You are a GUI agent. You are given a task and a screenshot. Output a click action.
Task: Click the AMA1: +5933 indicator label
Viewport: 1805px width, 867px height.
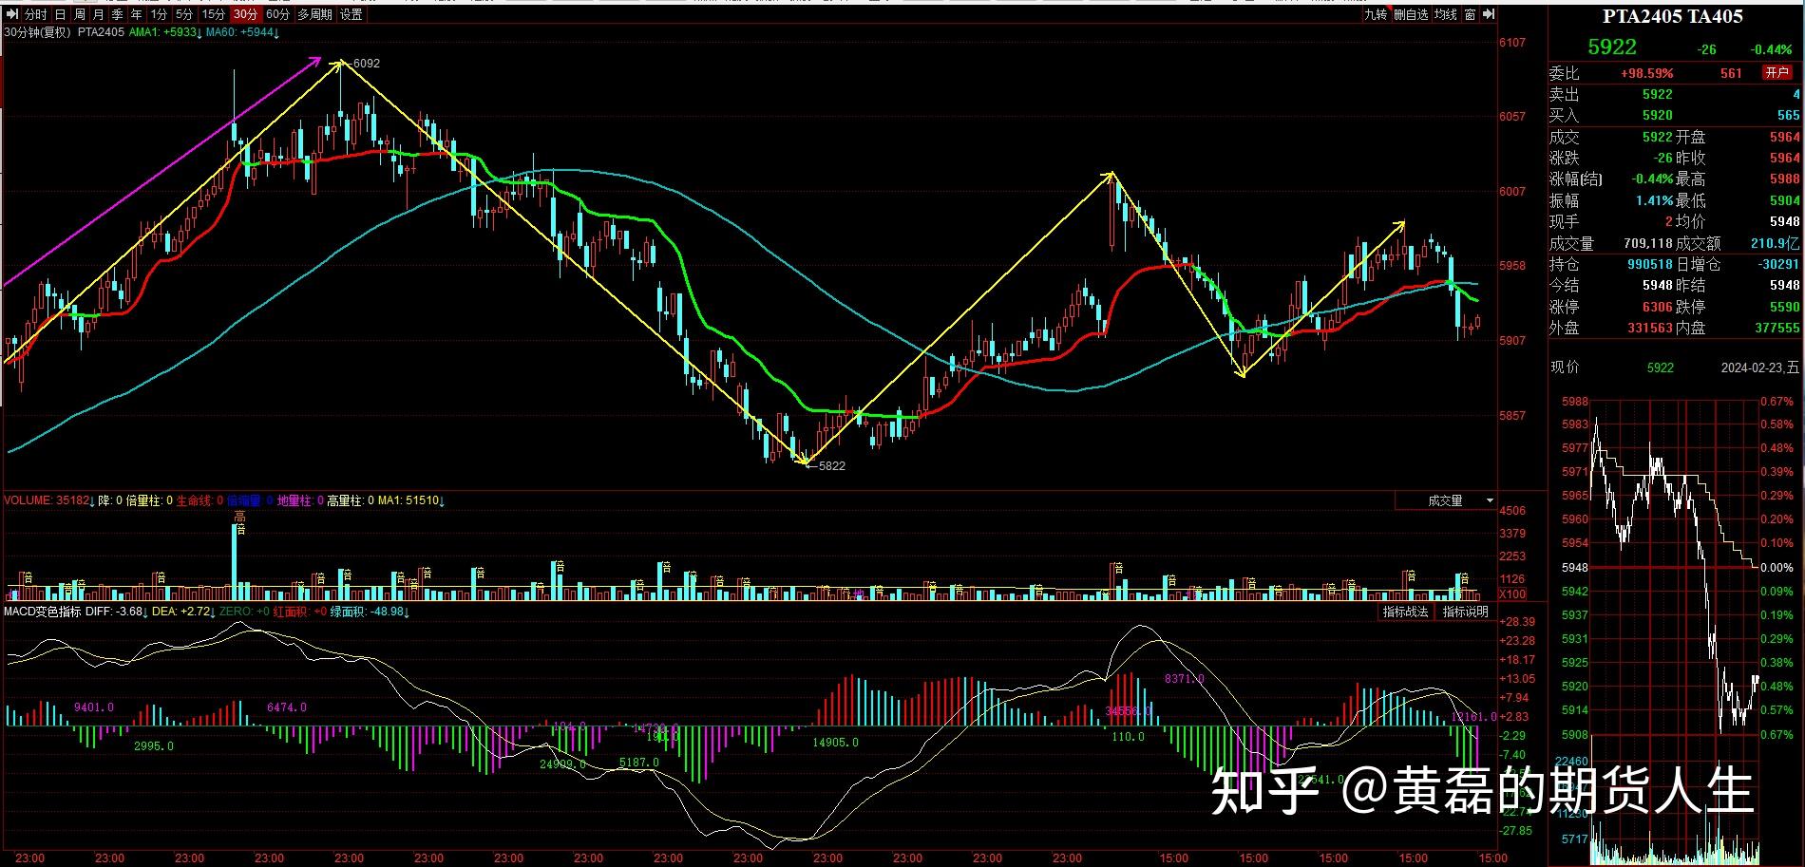click(x=165, y=32)
